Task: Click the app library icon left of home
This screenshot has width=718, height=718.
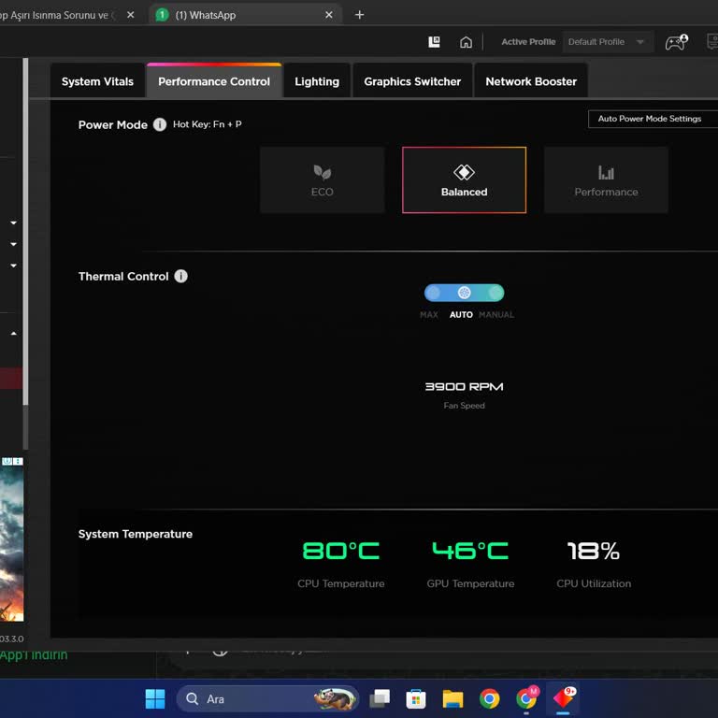Action: pyautogui.click(x=434, y=42)
